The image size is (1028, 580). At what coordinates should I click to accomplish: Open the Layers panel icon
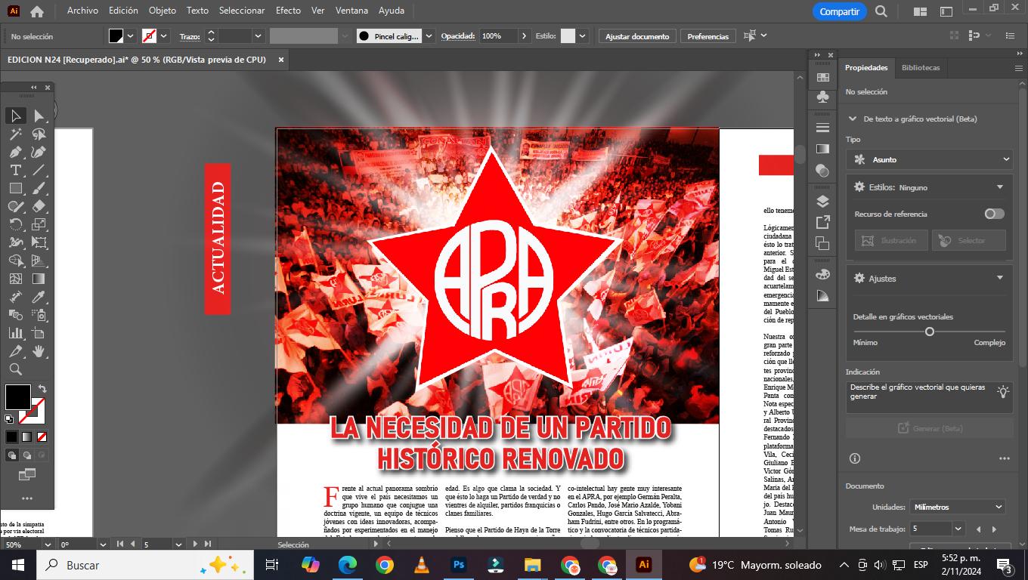823,201
